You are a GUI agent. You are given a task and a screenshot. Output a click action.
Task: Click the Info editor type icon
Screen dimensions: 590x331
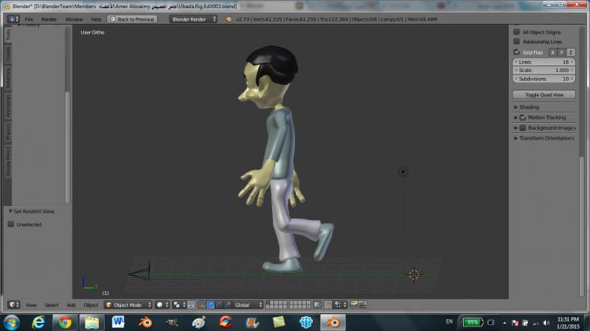[13, 19]
